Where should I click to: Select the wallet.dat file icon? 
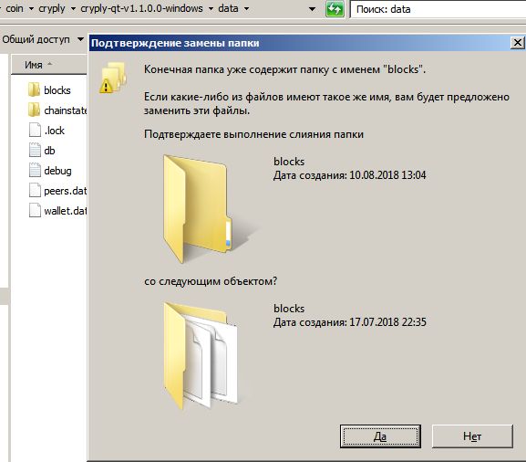pyautogui.click(x=35, y=211)
